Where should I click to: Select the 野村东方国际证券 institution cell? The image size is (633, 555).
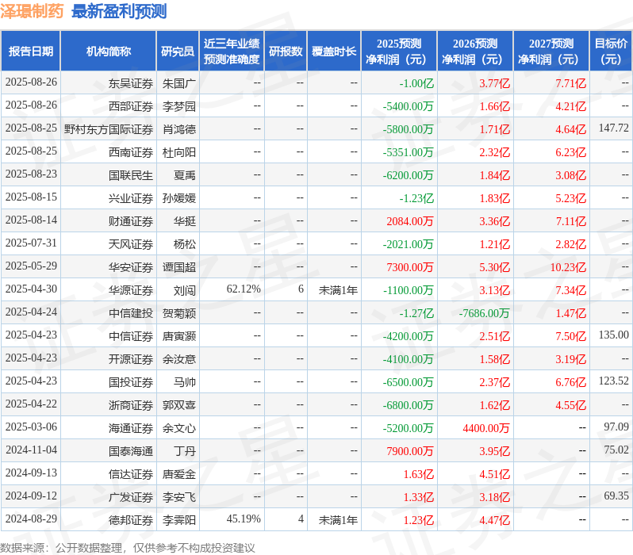pyautogui.click(x=108, y=129)
